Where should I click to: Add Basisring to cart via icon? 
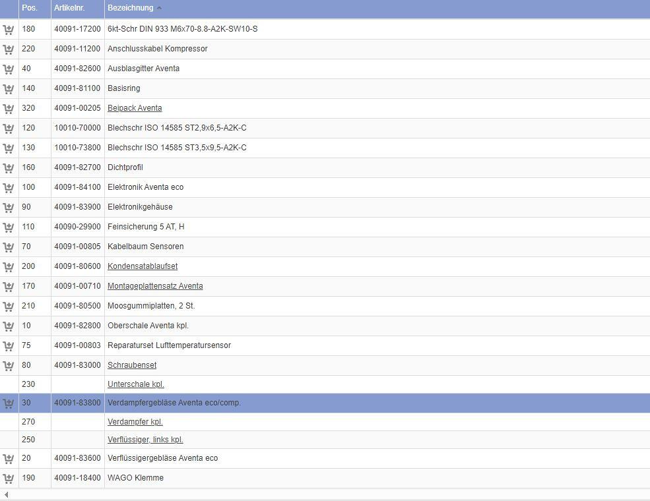pyautogui.click(x=9, y=89)
